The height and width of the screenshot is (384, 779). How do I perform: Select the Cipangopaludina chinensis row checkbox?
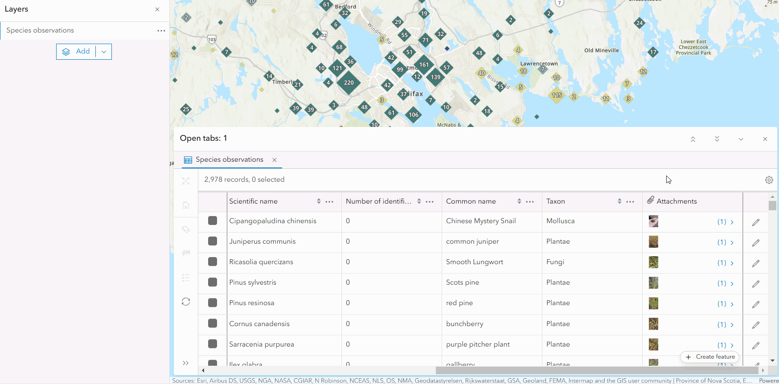pos(213,221)
